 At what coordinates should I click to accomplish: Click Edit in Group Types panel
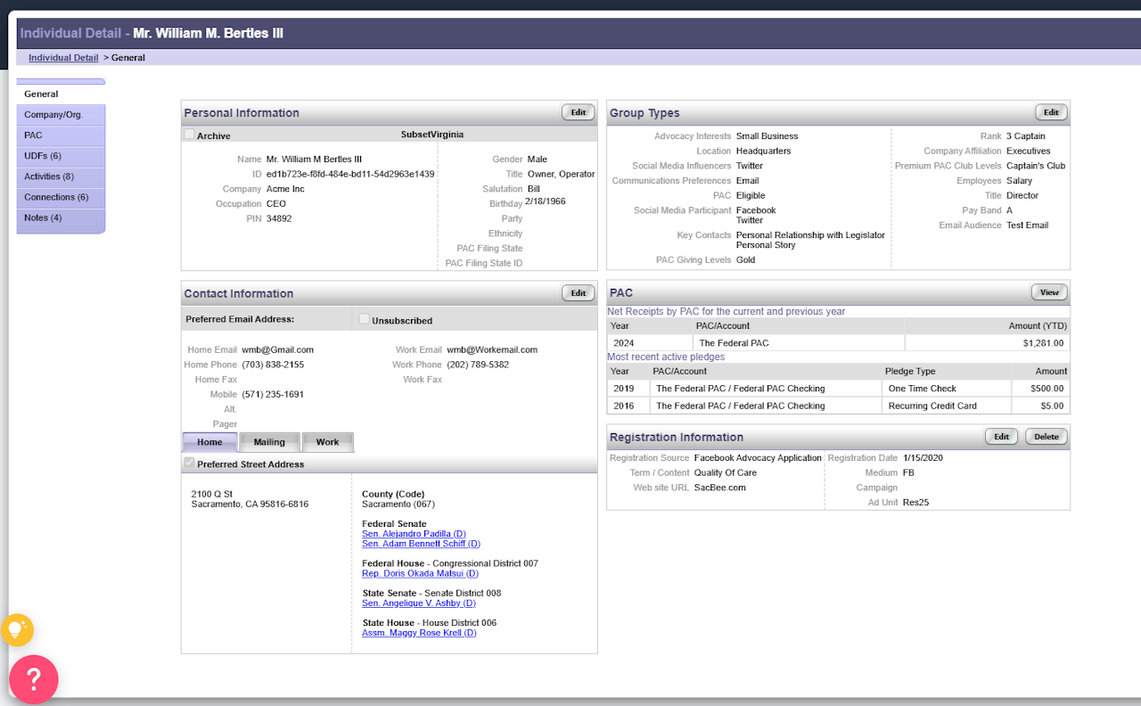(1051, 112)
